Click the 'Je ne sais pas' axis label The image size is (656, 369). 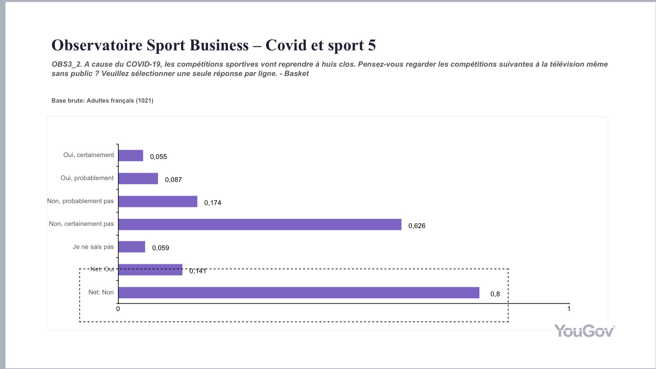(x=93, y=247)
